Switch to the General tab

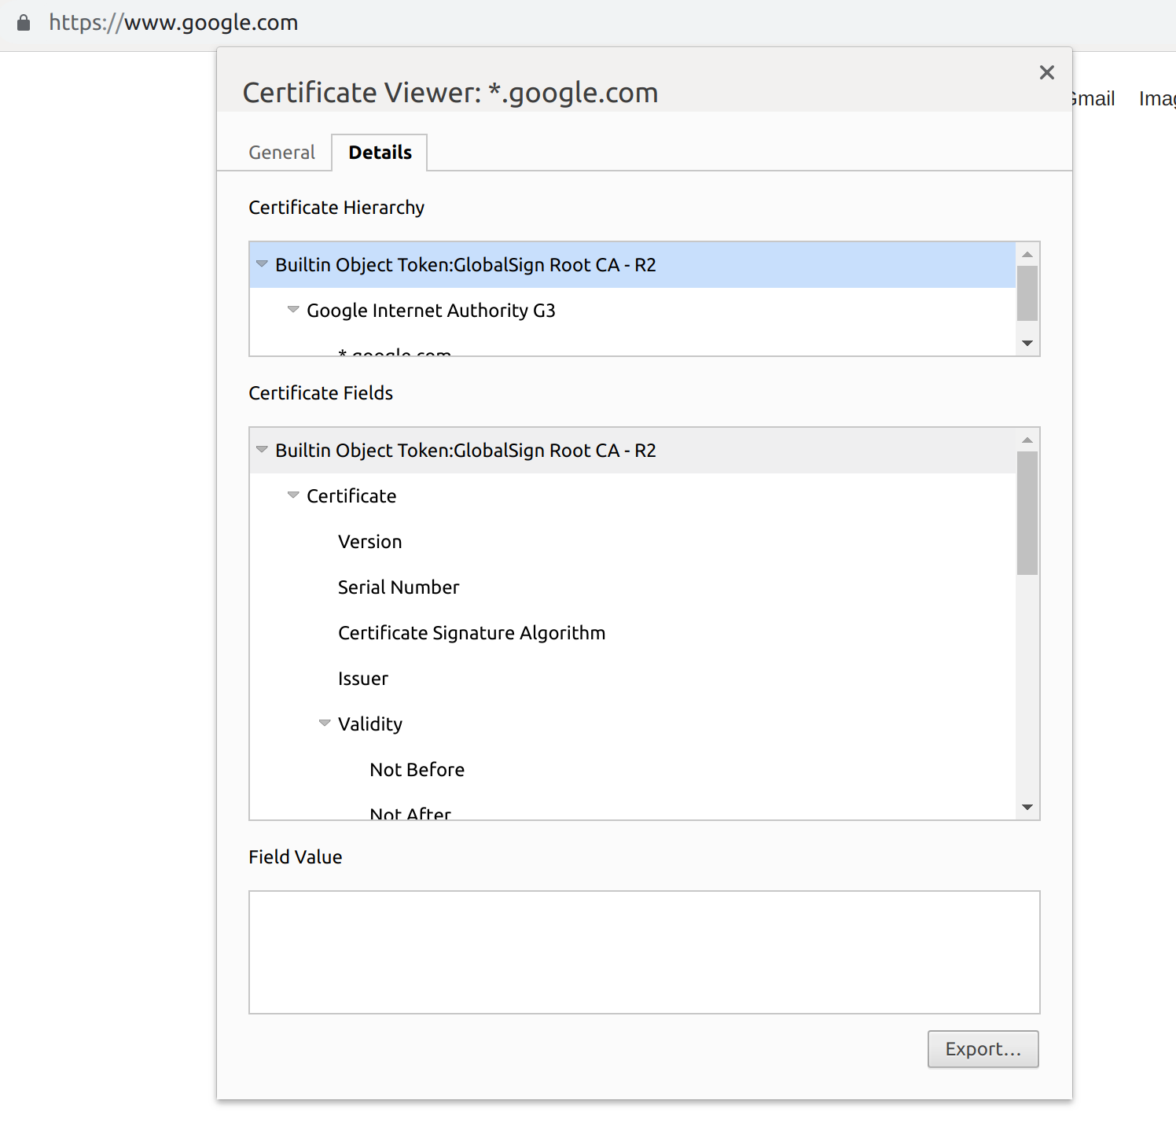point(281,153)
